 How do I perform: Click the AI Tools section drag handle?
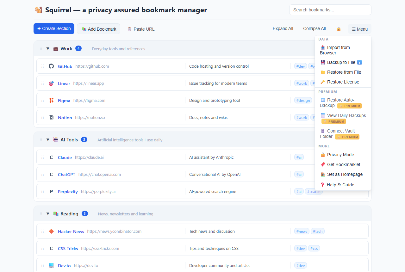click(41, 139)
